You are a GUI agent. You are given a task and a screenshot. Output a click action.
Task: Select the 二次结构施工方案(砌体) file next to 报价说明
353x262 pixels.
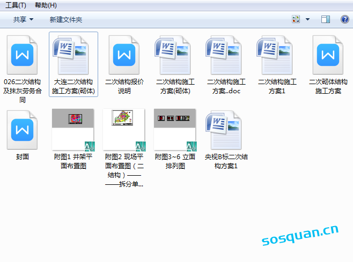(175, 55)
